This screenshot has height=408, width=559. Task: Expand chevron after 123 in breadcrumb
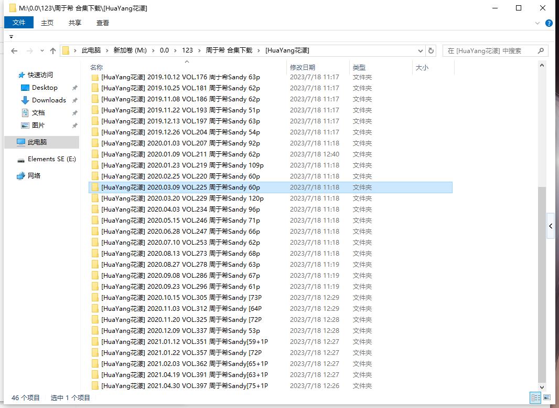coord(199,51)
